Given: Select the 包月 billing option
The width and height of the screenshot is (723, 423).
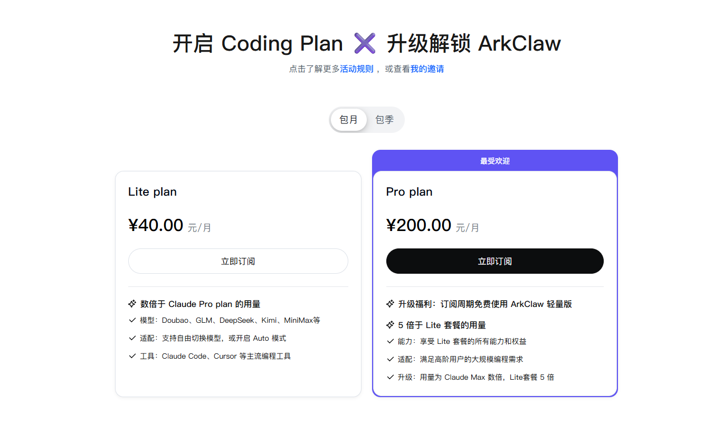Looking at the screenshot, I should (x=349, y=120).
